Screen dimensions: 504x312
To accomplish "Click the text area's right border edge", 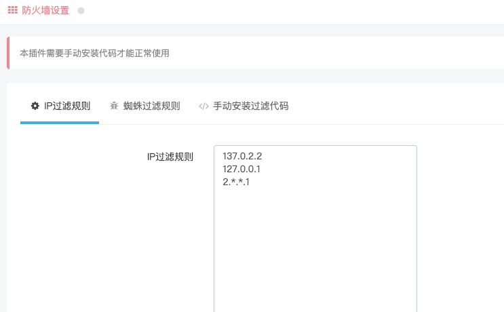I will 417,229.
